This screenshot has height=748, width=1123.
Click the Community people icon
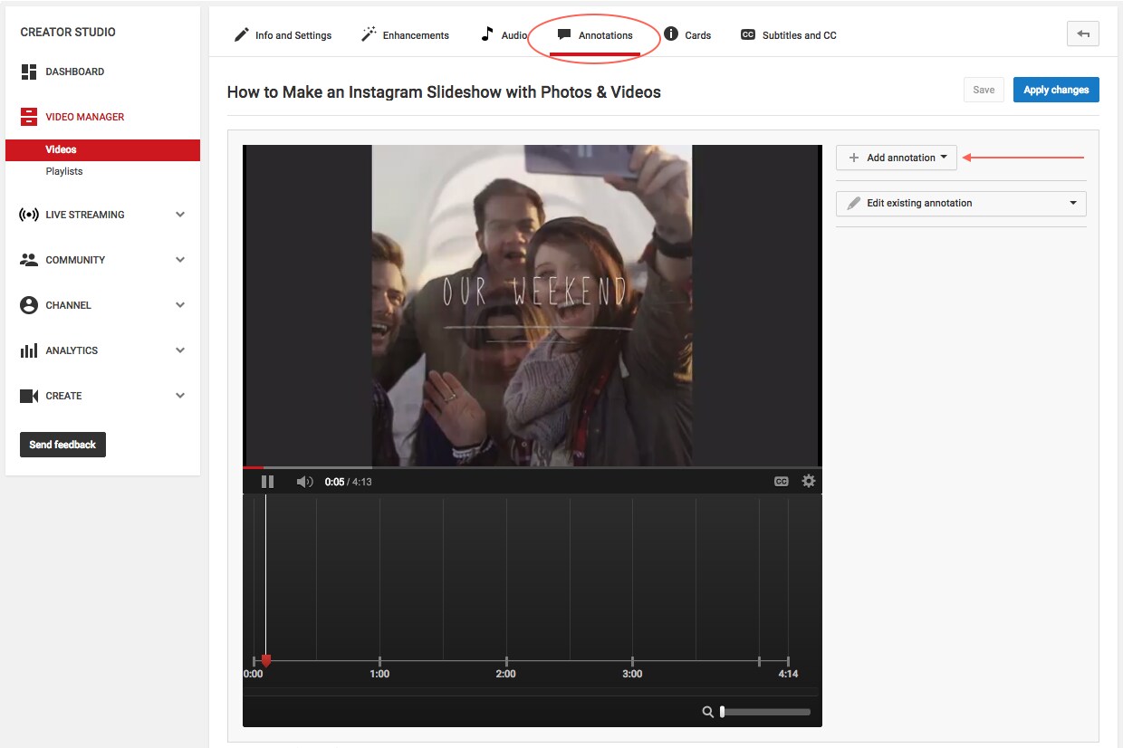(x=29, y=260)
